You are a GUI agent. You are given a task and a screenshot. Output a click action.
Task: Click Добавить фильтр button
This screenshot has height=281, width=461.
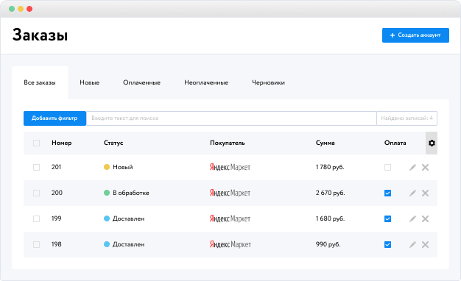(x=54, y=118)
